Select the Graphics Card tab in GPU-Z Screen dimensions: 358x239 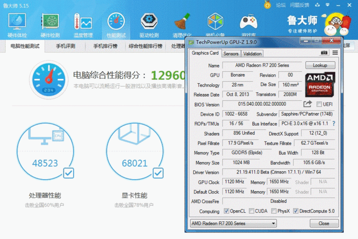[x=205, y=53]
